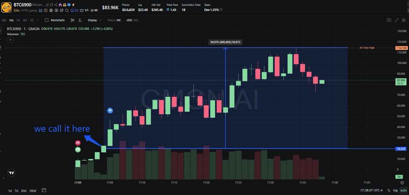
Task: Copy token address with the copy icon
Action: coord(51,5)
